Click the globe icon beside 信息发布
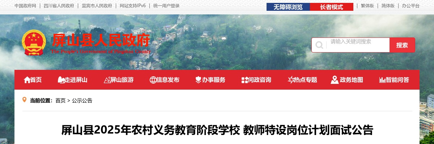Image resolution: width=434 pixels, height=144 pixels. point(153,80)
